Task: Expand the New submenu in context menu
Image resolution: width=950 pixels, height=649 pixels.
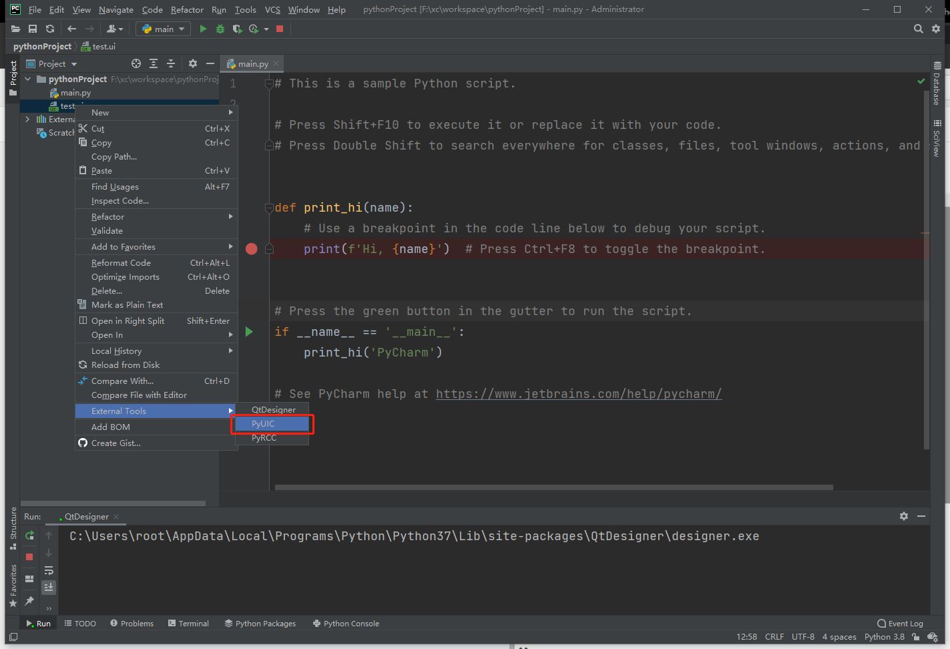Action: coord(156,112)
